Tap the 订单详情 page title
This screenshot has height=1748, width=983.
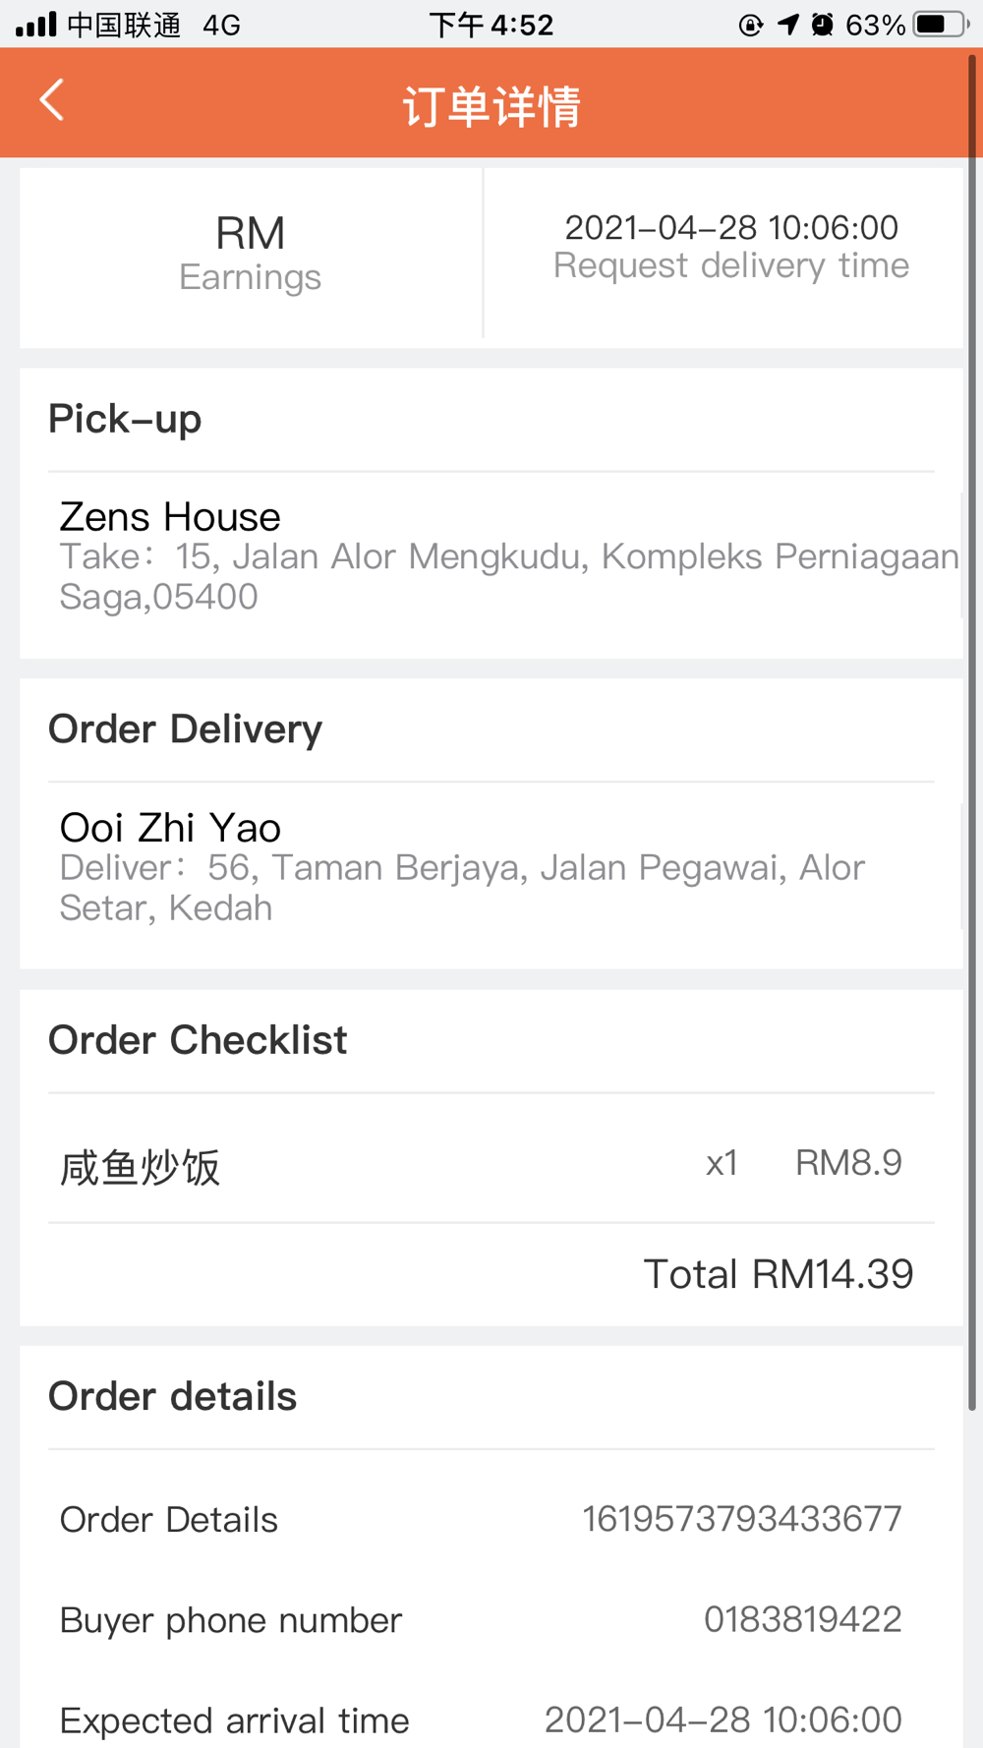point(491,105)
